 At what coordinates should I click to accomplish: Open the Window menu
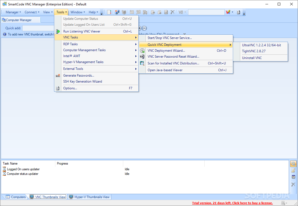(78, 12)
